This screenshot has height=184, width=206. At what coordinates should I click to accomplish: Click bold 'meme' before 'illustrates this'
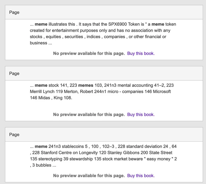coord(41,24)
